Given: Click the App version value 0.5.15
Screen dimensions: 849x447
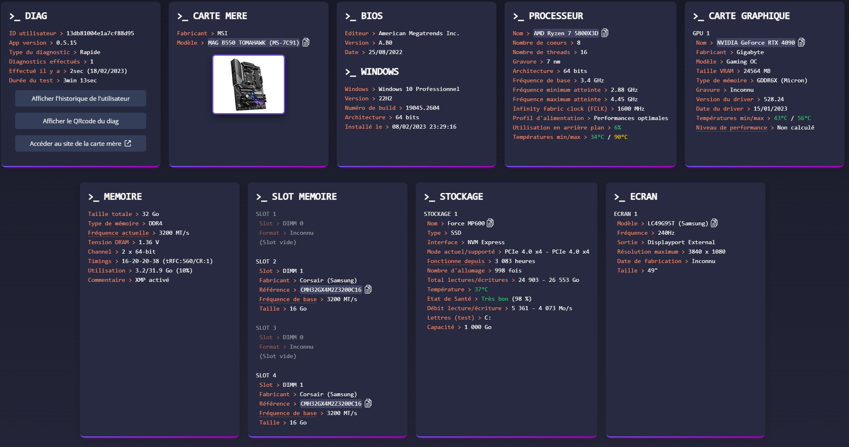Looking at the screenshot, I should (66, 43).
